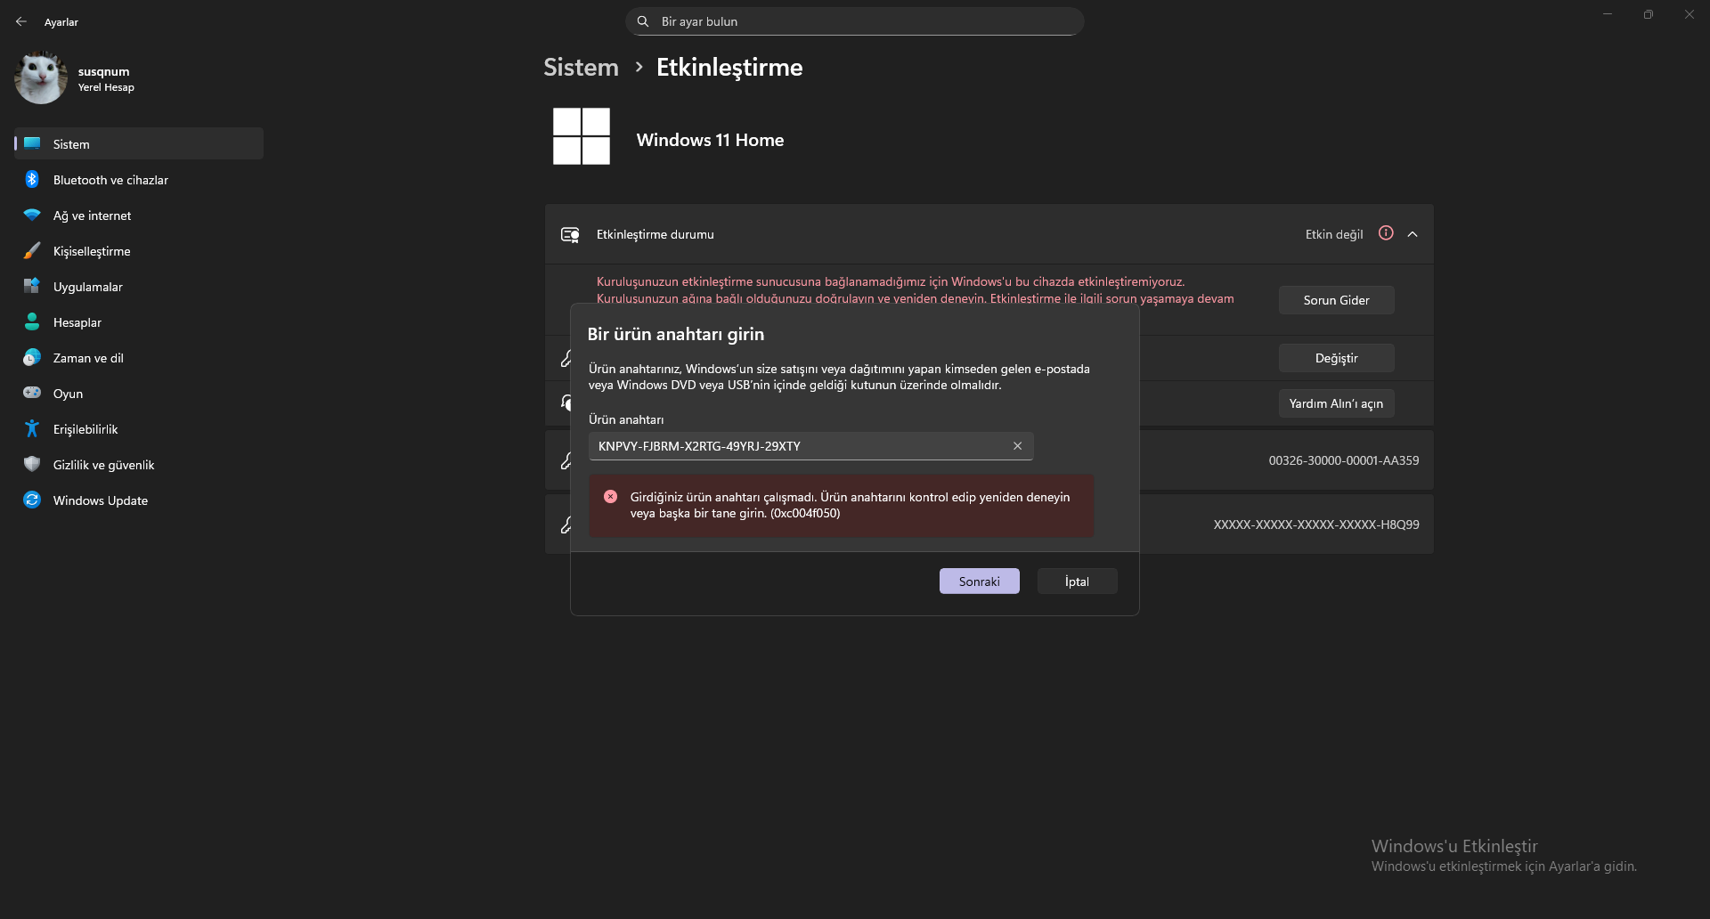Click the product ID 00326-30000-00001-AA359

point(1344,460)
